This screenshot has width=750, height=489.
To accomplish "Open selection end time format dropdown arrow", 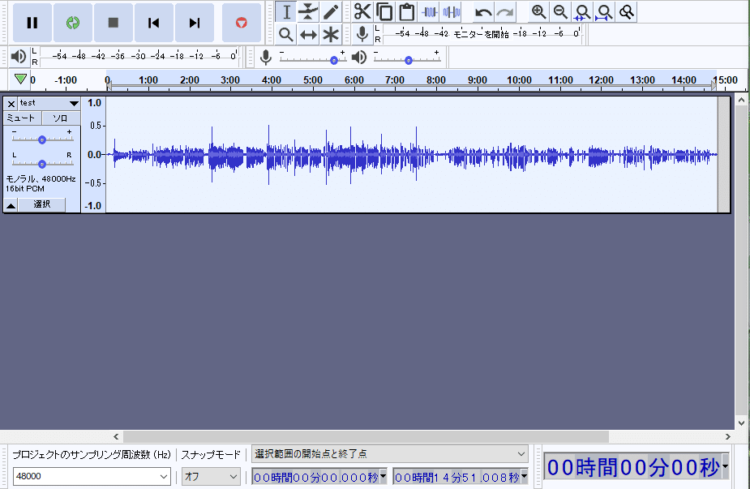I will coord(525,476).
